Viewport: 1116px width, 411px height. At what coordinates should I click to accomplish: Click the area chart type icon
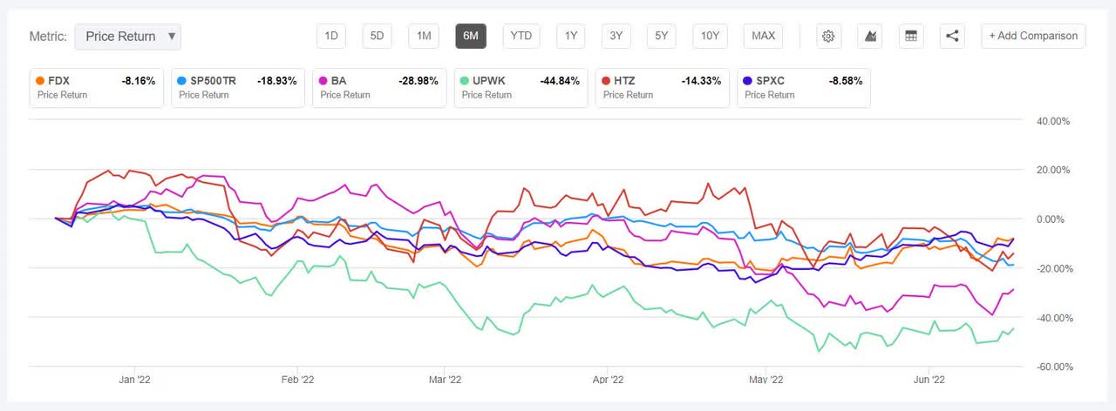pyautogui.click(x=869, y=36)
